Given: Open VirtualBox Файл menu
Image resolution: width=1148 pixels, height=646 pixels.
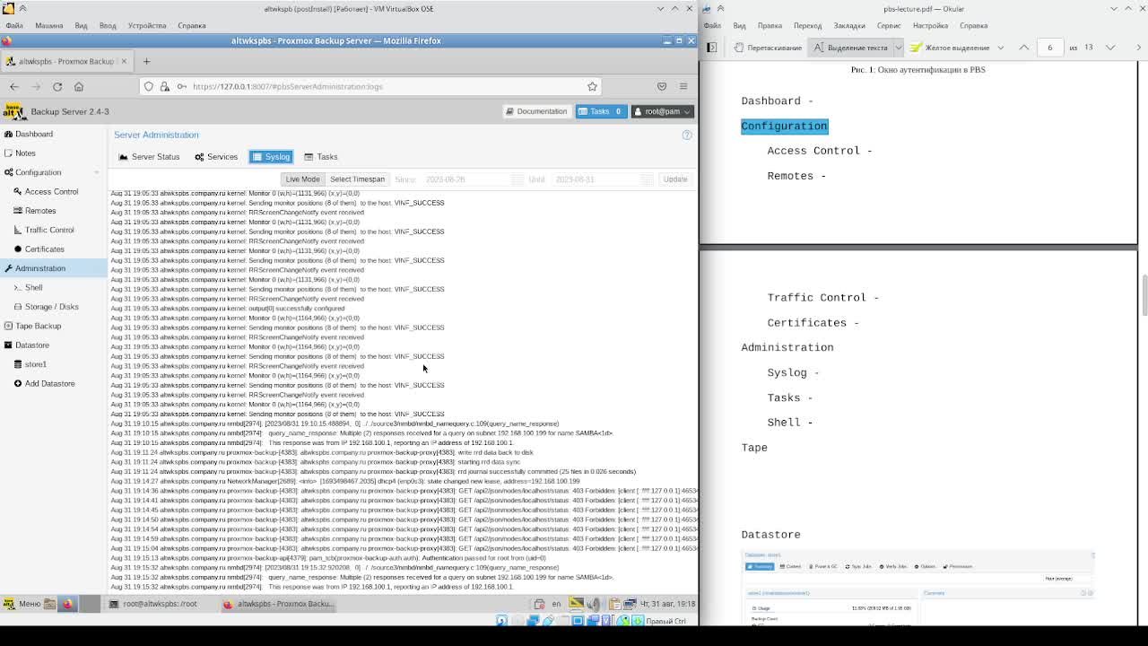Looking at the screenshot, I should pos(14,25).
